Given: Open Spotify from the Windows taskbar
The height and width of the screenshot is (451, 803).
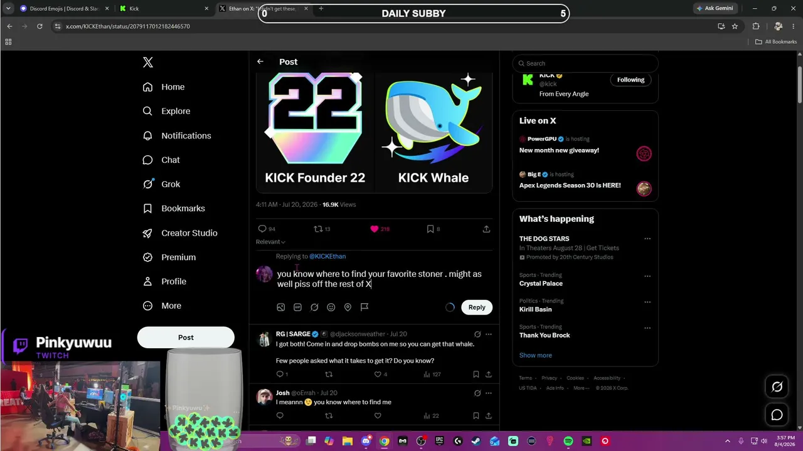Looking at the screenshot, I should click(x=568, y=441).
